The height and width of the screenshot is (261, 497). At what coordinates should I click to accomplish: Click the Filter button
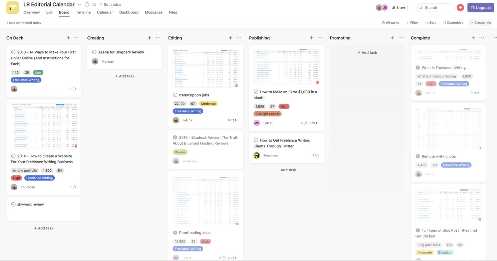coord(412,23)
